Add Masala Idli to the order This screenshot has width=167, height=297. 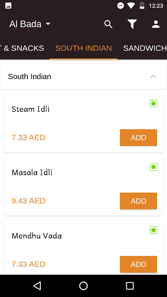pyautogui.click(x=138, y=201)
